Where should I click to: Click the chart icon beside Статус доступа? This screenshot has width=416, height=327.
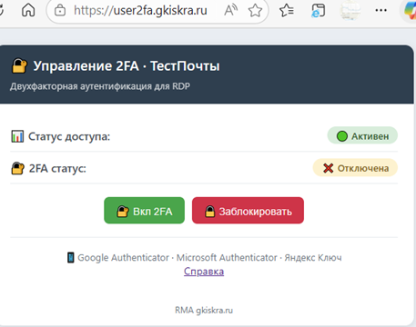(x=17, y=136)
